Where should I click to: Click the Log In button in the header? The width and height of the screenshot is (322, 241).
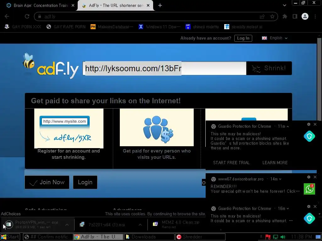click(x=243, y=38)
